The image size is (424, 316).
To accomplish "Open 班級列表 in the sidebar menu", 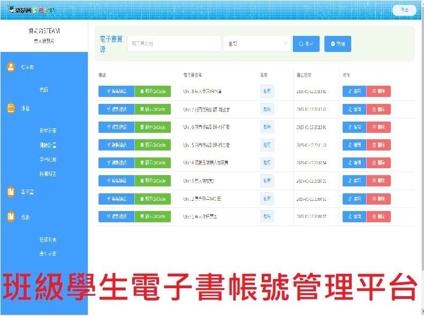I will point(48,239).
